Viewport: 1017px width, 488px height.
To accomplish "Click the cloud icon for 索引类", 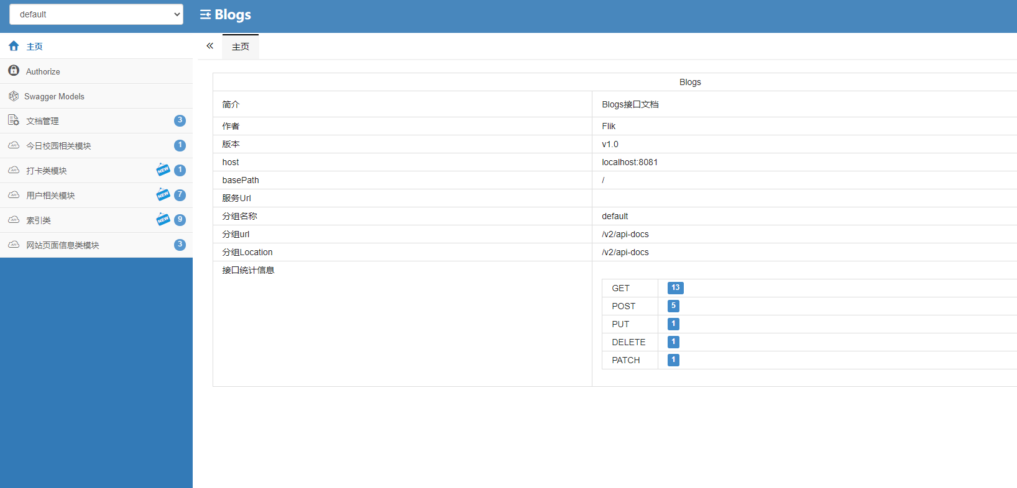I will tap(14, 220).
